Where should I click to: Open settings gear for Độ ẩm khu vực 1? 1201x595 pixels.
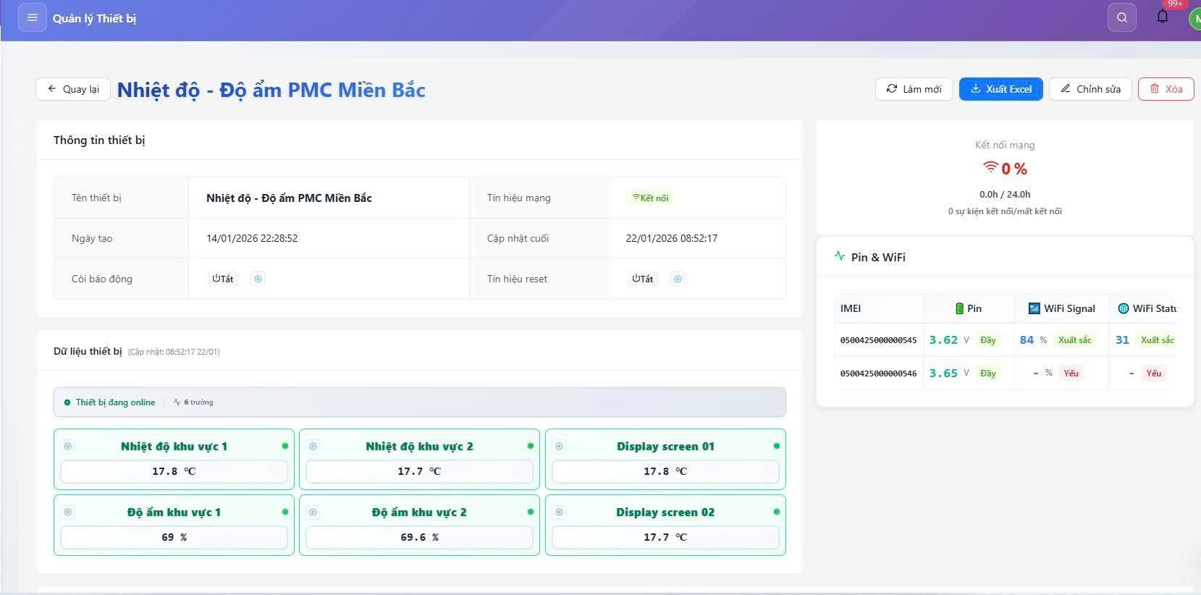[68, 512]
